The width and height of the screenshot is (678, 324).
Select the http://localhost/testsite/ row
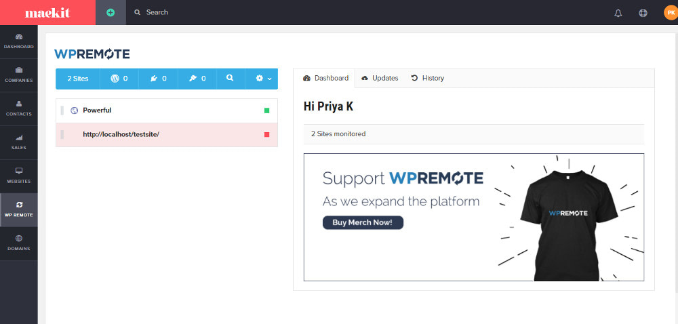pos(167,135)
